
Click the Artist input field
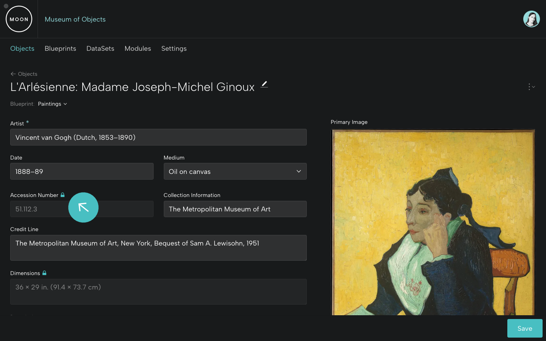[x=158, y=137]
